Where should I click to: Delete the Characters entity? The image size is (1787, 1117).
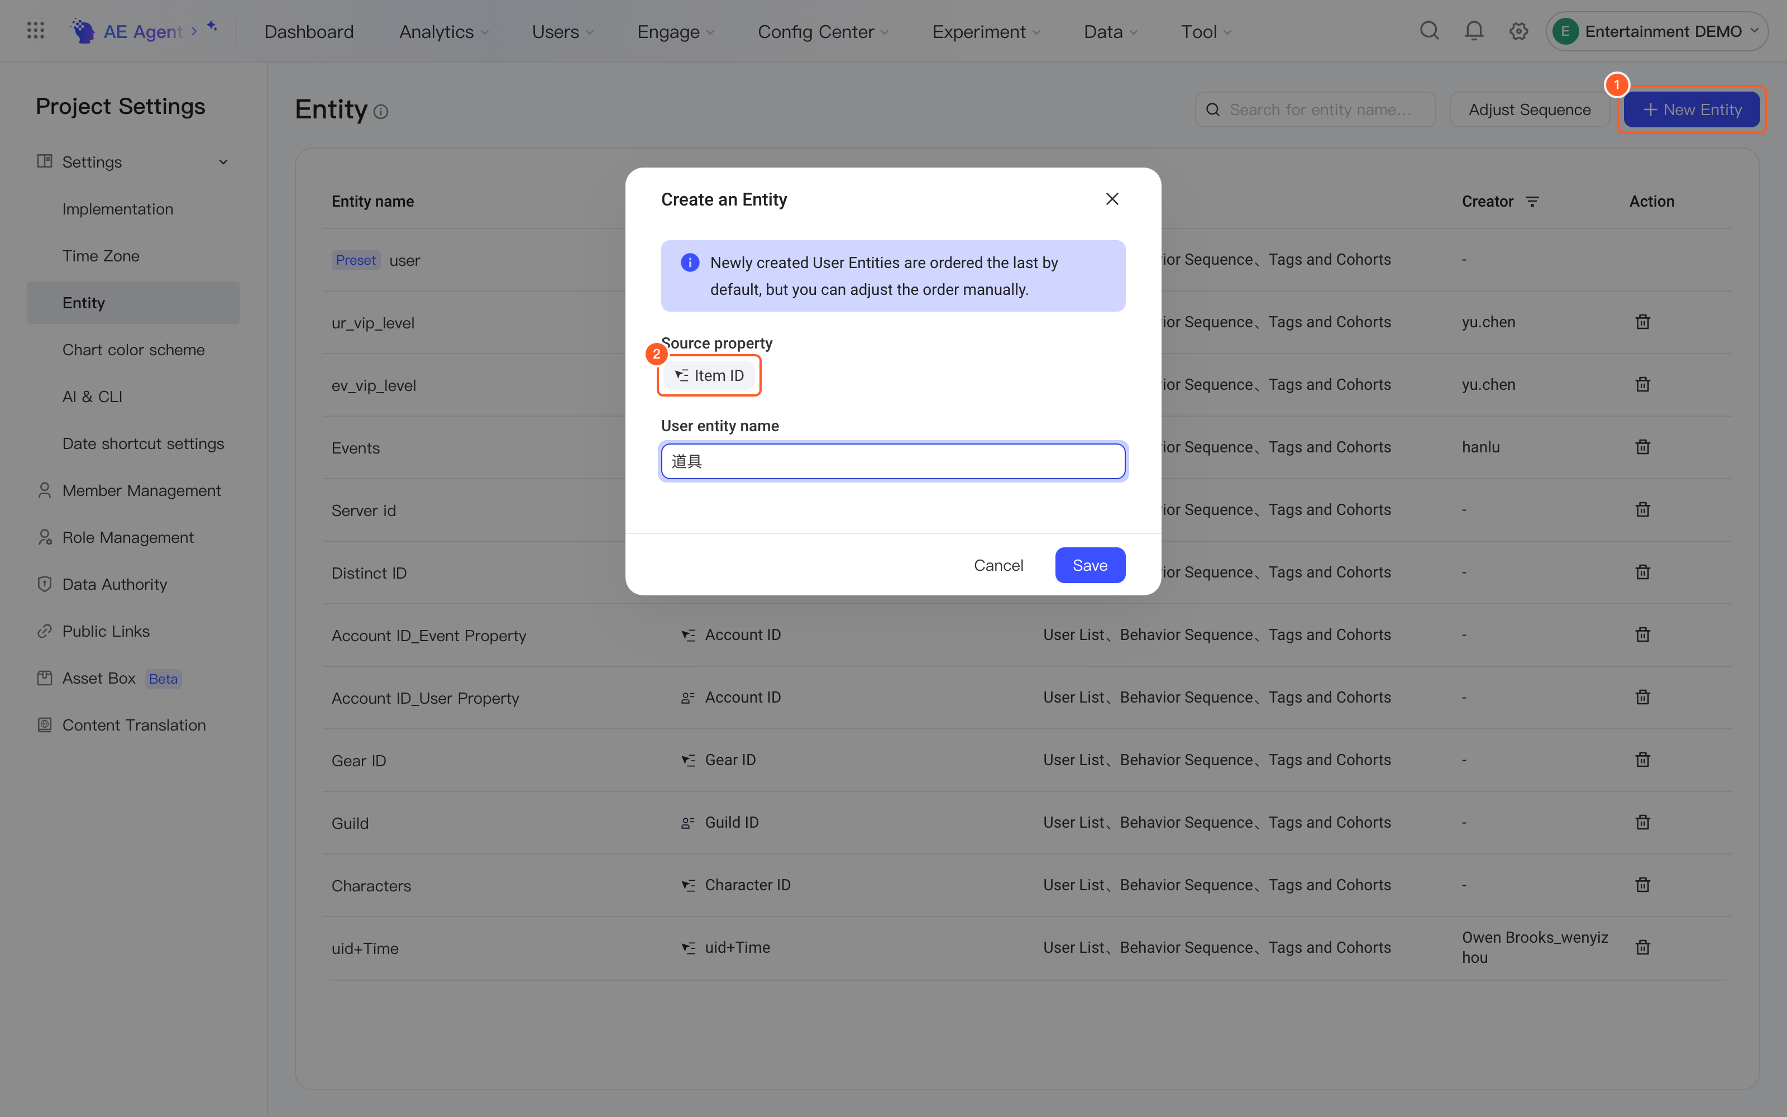click(1642, 885)
